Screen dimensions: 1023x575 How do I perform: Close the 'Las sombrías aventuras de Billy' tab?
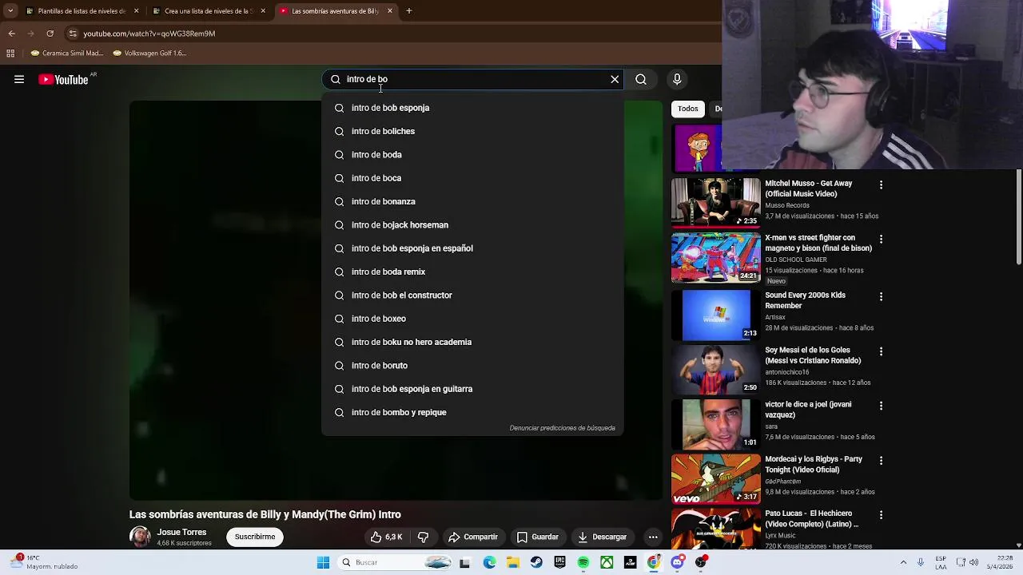click(390, 11)
